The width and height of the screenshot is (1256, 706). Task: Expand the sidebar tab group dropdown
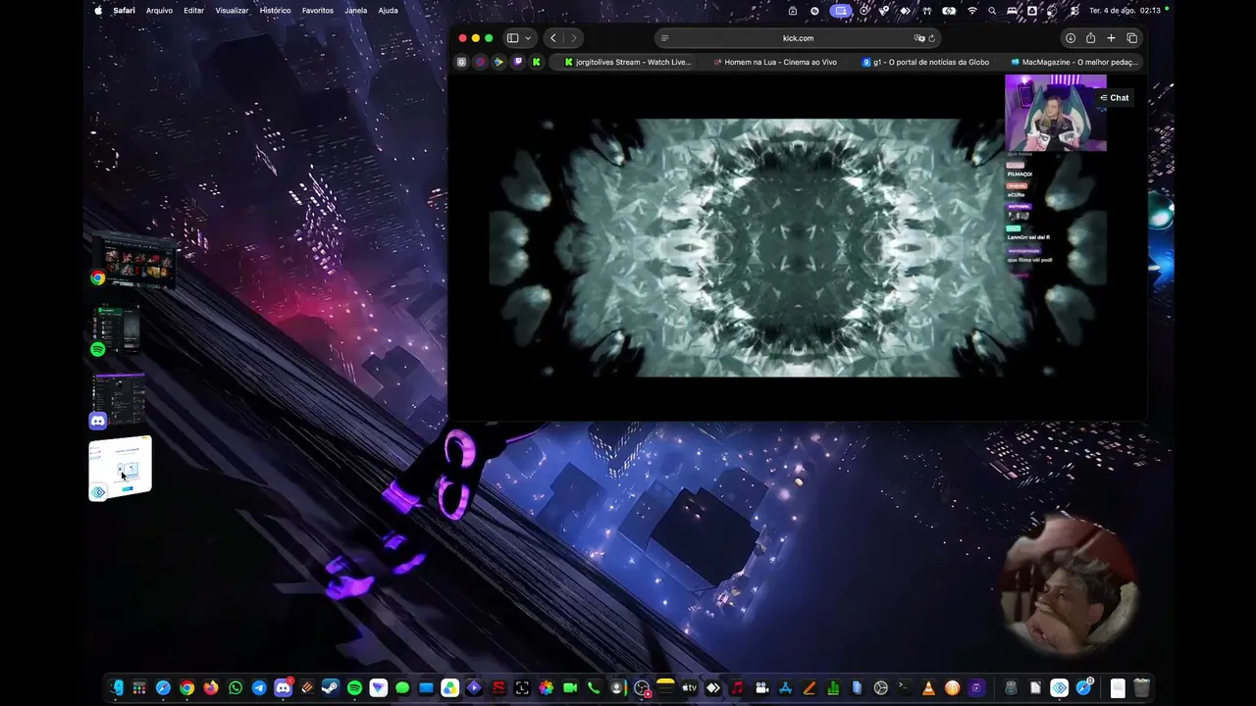528,38
